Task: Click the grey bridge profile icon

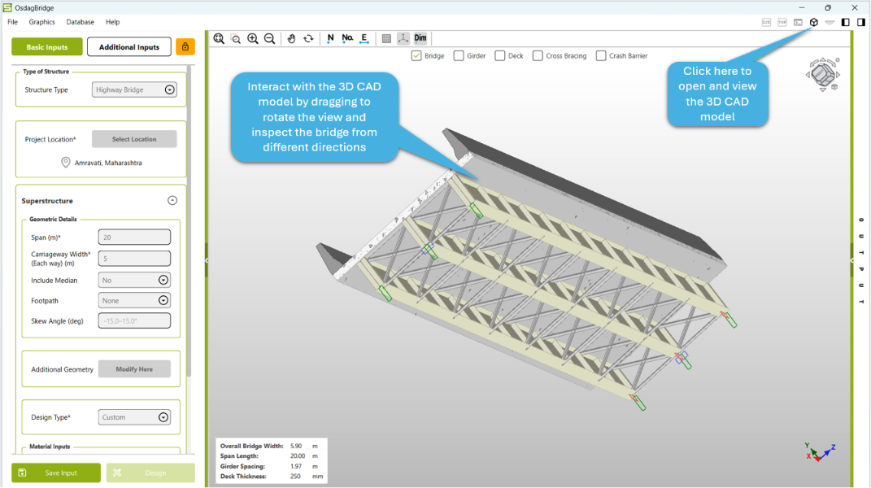Action: [830, 22]
